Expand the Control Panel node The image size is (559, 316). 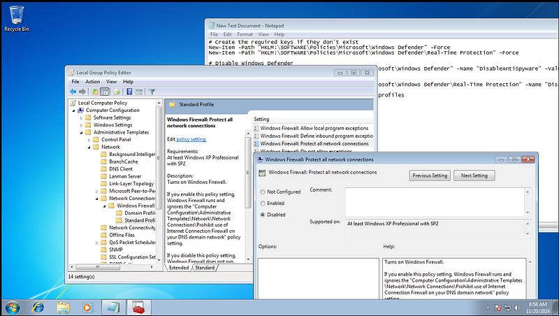[89, 140]
